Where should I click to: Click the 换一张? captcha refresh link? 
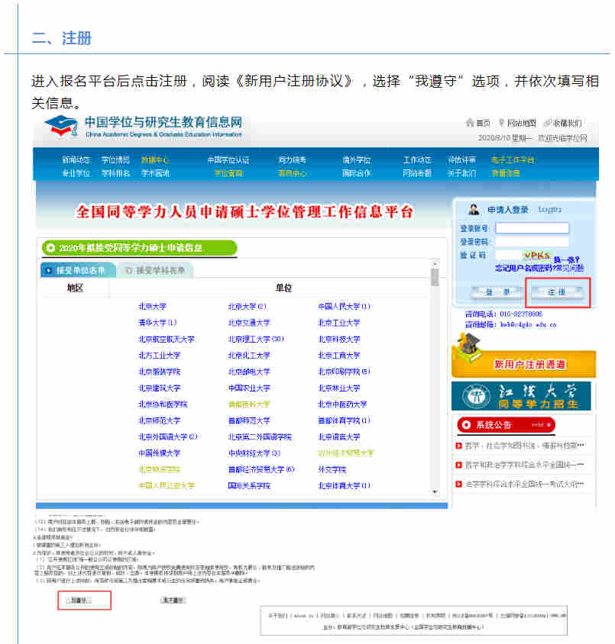[567, 260]
